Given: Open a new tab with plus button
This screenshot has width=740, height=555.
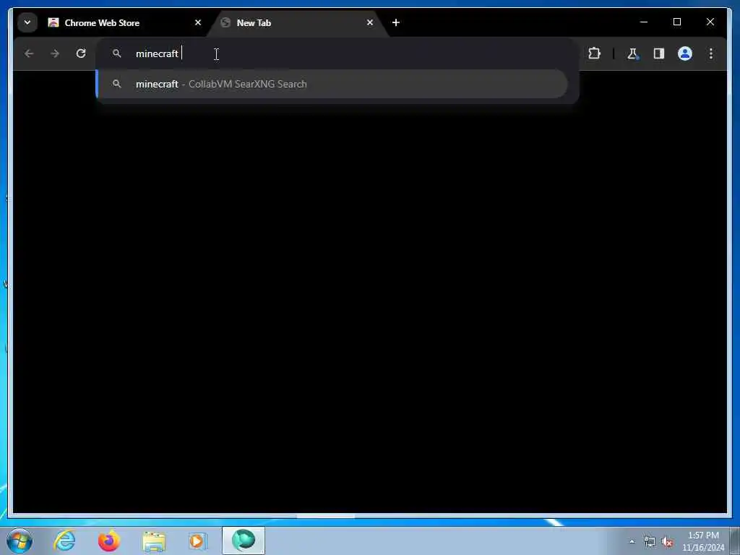Looking at the screenshot, I should (x=396, y=22).
